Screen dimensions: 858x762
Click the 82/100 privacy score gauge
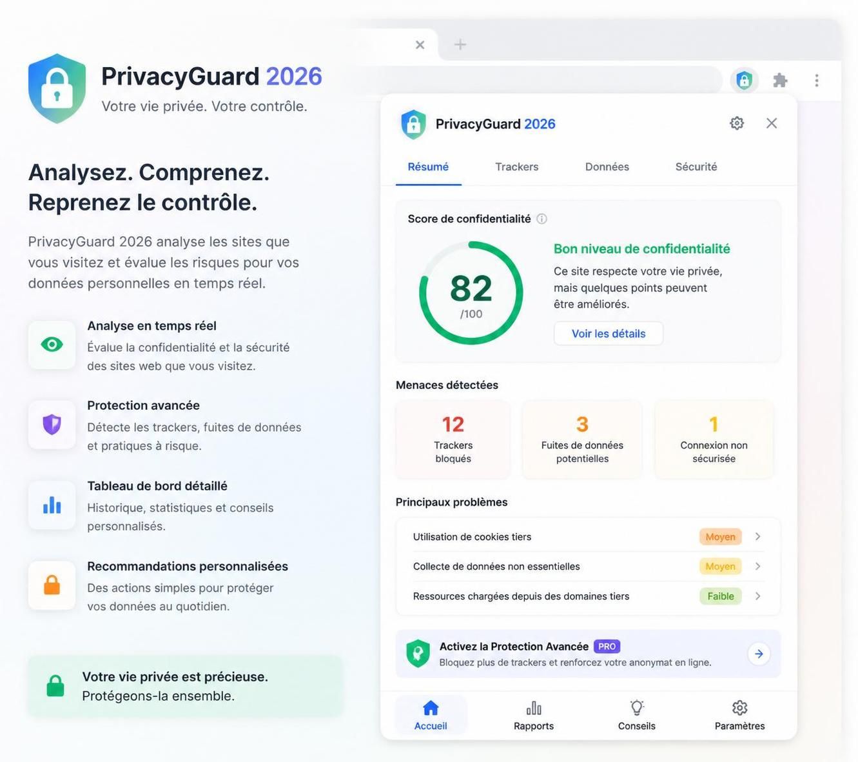click(x=471, y=293)
